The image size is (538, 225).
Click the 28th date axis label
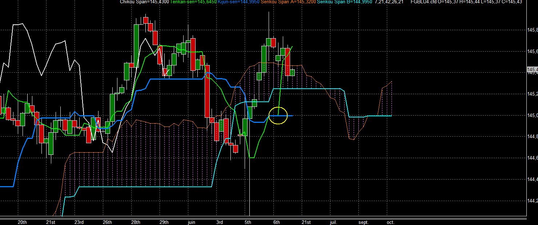click(x=136, y=222)
